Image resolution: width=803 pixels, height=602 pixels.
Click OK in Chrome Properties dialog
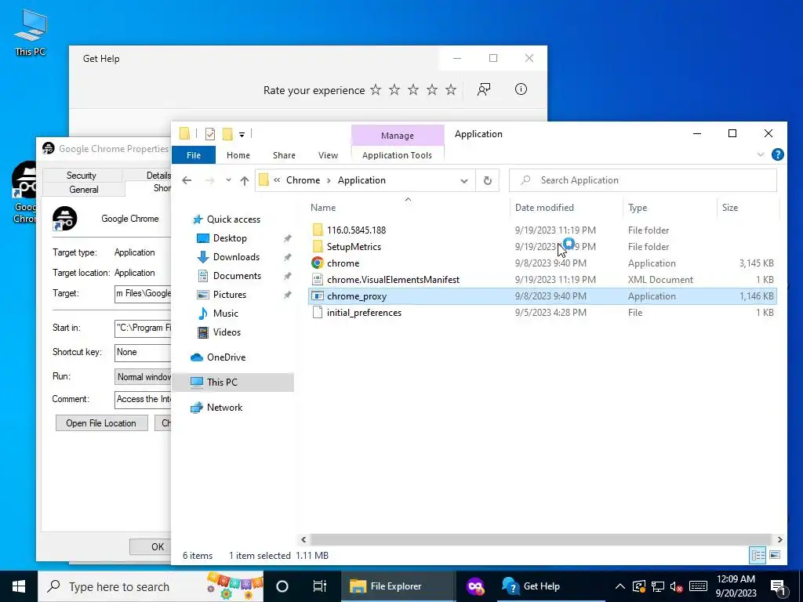150,546
